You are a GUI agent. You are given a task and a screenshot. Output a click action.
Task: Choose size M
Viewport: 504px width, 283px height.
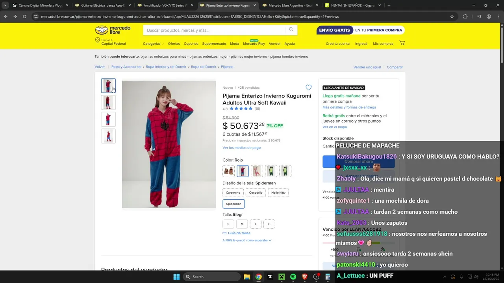click(242, 224)
